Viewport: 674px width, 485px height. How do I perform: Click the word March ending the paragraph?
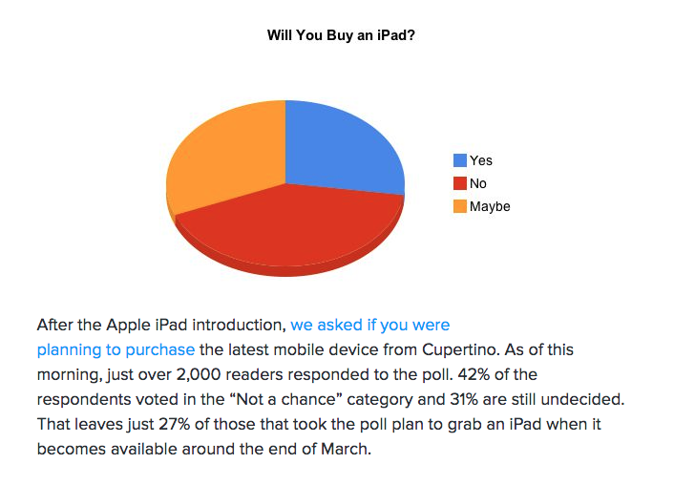click(x=346, y=450)
